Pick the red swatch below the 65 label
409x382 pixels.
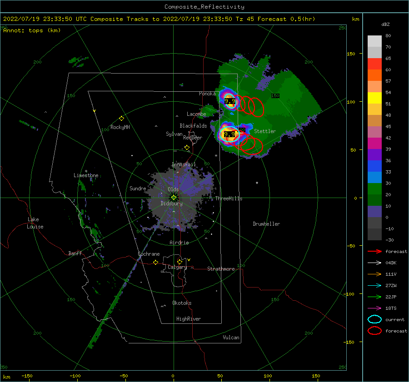(x=374, y=64)
